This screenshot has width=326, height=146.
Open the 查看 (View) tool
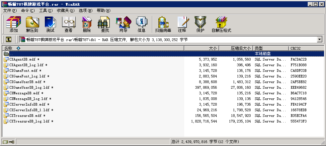(x=68, y=24)
